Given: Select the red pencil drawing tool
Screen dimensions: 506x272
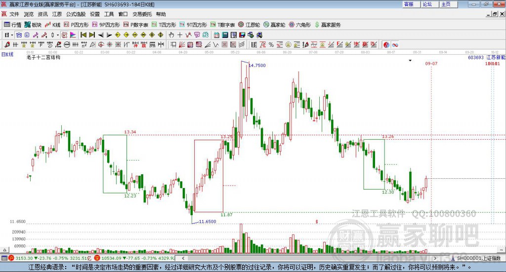Looking at the screenshot, I should [7, 45].
